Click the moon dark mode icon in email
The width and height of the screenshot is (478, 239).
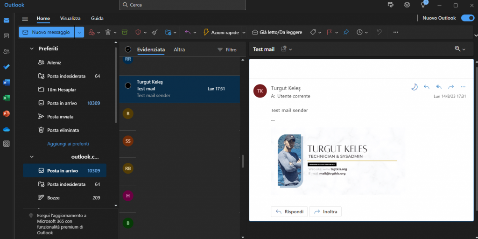point(414,87)
